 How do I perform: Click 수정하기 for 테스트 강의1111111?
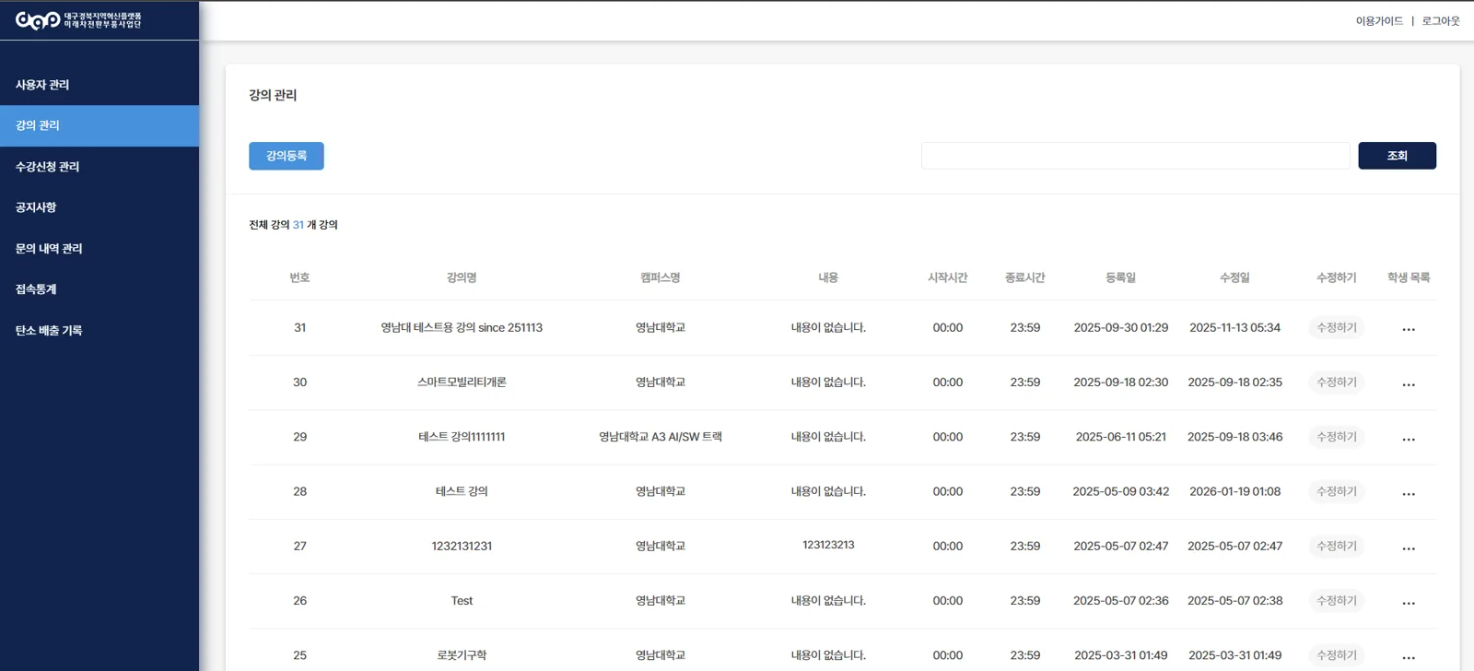point(1337,436)
